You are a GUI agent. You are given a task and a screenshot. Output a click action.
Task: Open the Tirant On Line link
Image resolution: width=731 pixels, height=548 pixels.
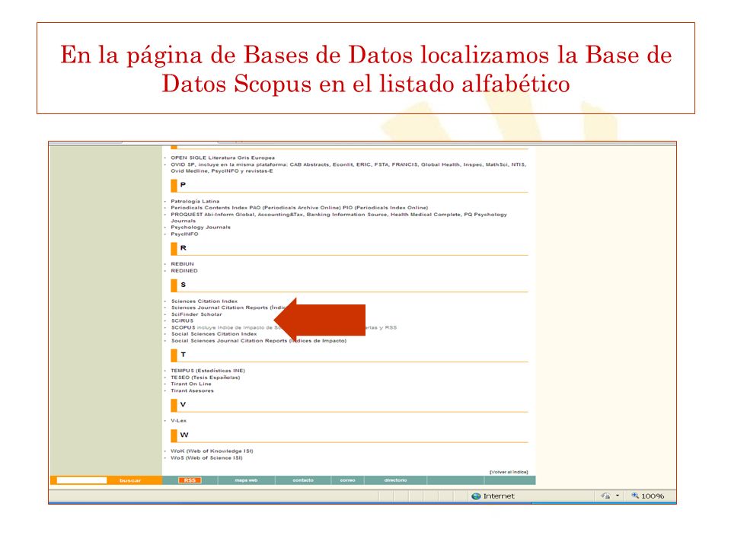(x=191, y=384)
